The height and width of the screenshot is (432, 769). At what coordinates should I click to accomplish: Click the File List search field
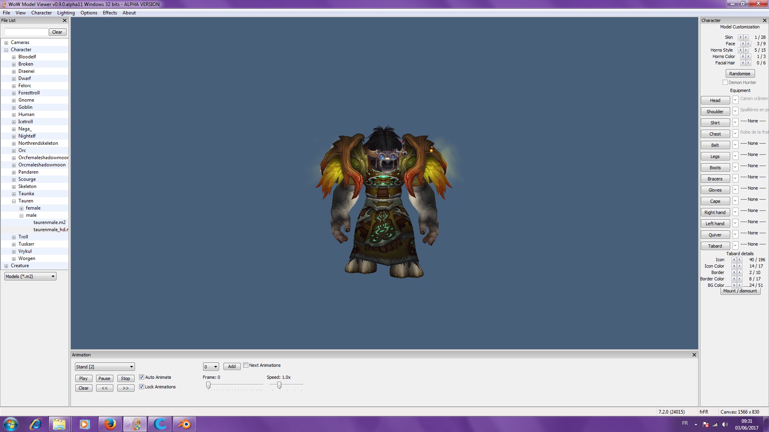point(26,32)
